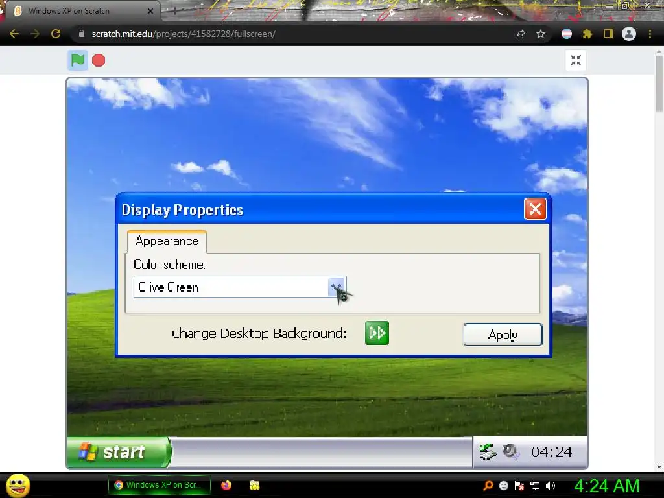The image size is (664, 498).
Task: Click the site lock icon in address bar
Action: [x=82, y=34]
